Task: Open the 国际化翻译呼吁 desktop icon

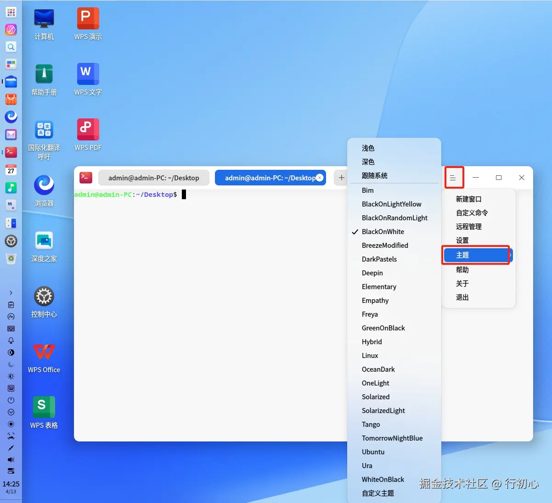Action: click(44, 140)
